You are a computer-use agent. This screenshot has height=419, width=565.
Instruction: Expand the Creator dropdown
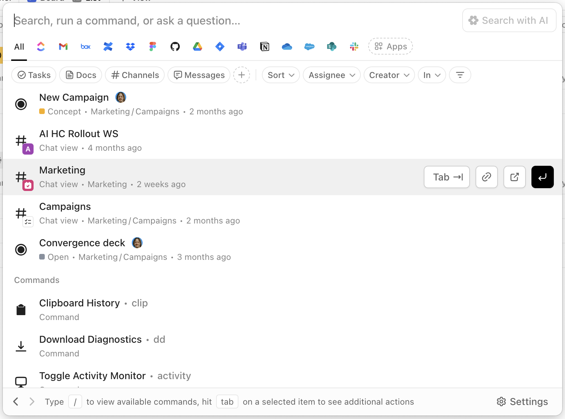tap(389, 75)
